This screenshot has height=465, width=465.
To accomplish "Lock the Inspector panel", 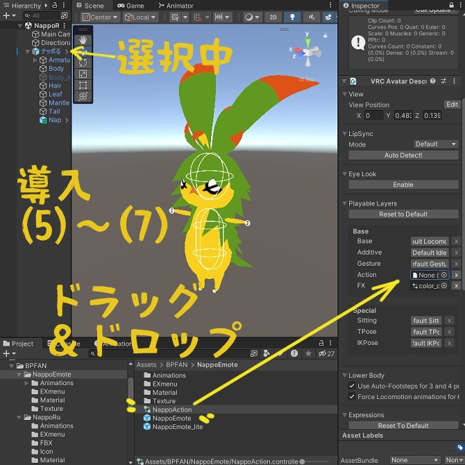I will click(x=451, y=5).
